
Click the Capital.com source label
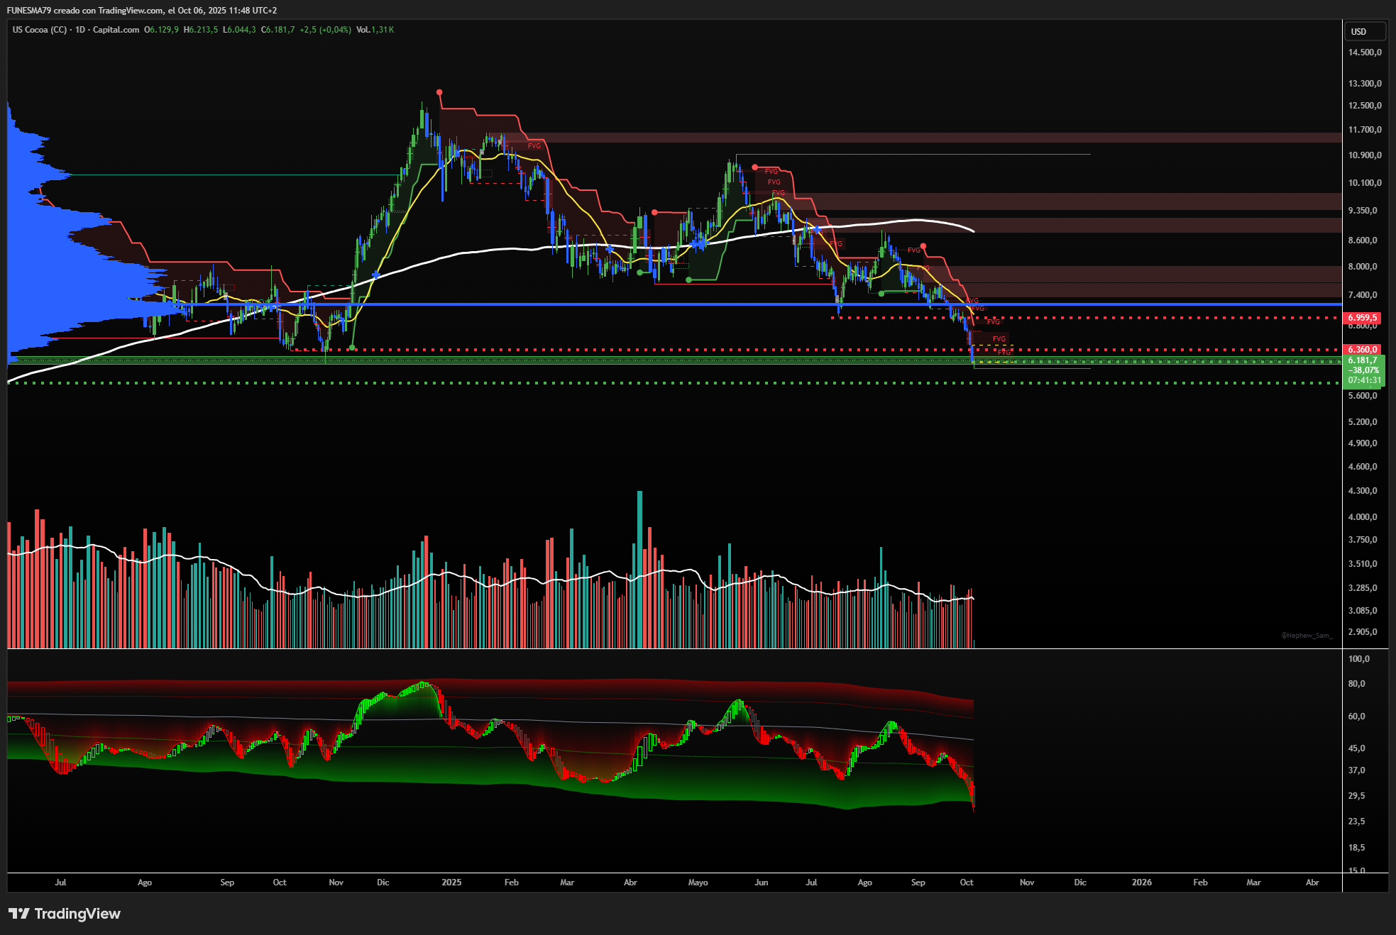116,30
